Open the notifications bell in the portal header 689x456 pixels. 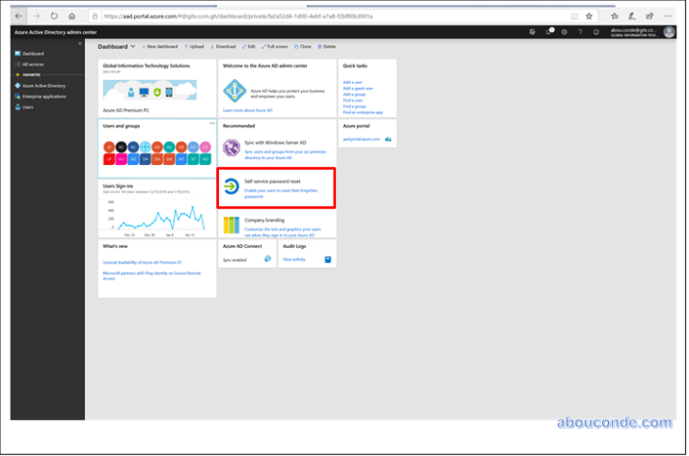(551, 32)
